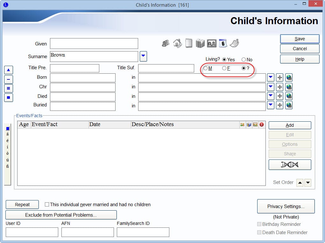The height and width of the screenshot is (243, 325).
Task: Click the plus icon on the Buried row
Action: 279,105
